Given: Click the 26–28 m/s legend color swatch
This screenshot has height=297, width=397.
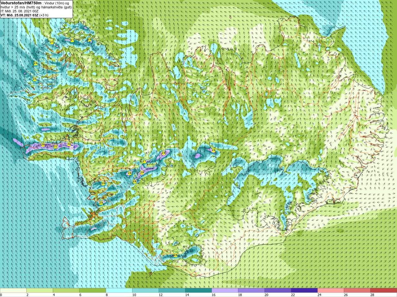Looking at the screenshot, I should (x=357, y=291).
